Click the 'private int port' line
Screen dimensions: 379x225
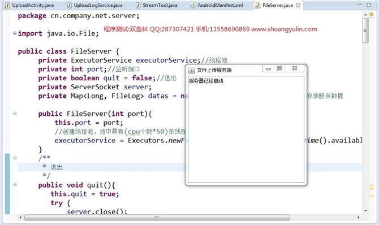(72, 69)
